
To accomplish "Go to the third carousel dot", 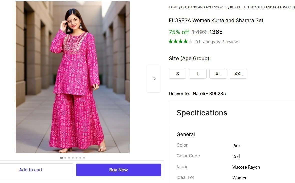I will click(69, 158).
